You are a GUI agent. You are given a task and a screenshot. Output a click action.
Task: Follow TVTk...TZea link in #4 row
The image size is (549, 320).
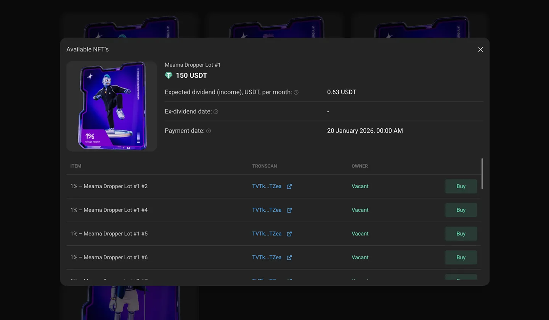pyautogui.click(x=267, y=210)
